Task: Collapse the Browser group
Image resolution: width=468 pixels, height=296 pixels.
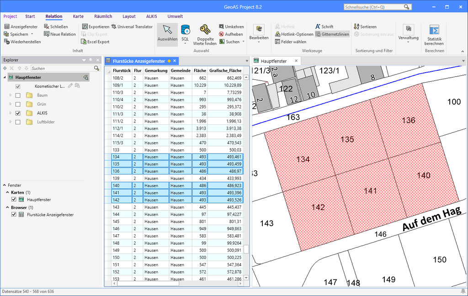Action: [7, 207]
